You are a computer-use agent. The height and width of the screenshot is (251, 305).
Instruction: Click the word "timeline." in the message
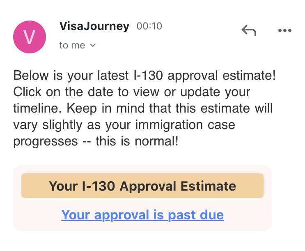[37, 108]
